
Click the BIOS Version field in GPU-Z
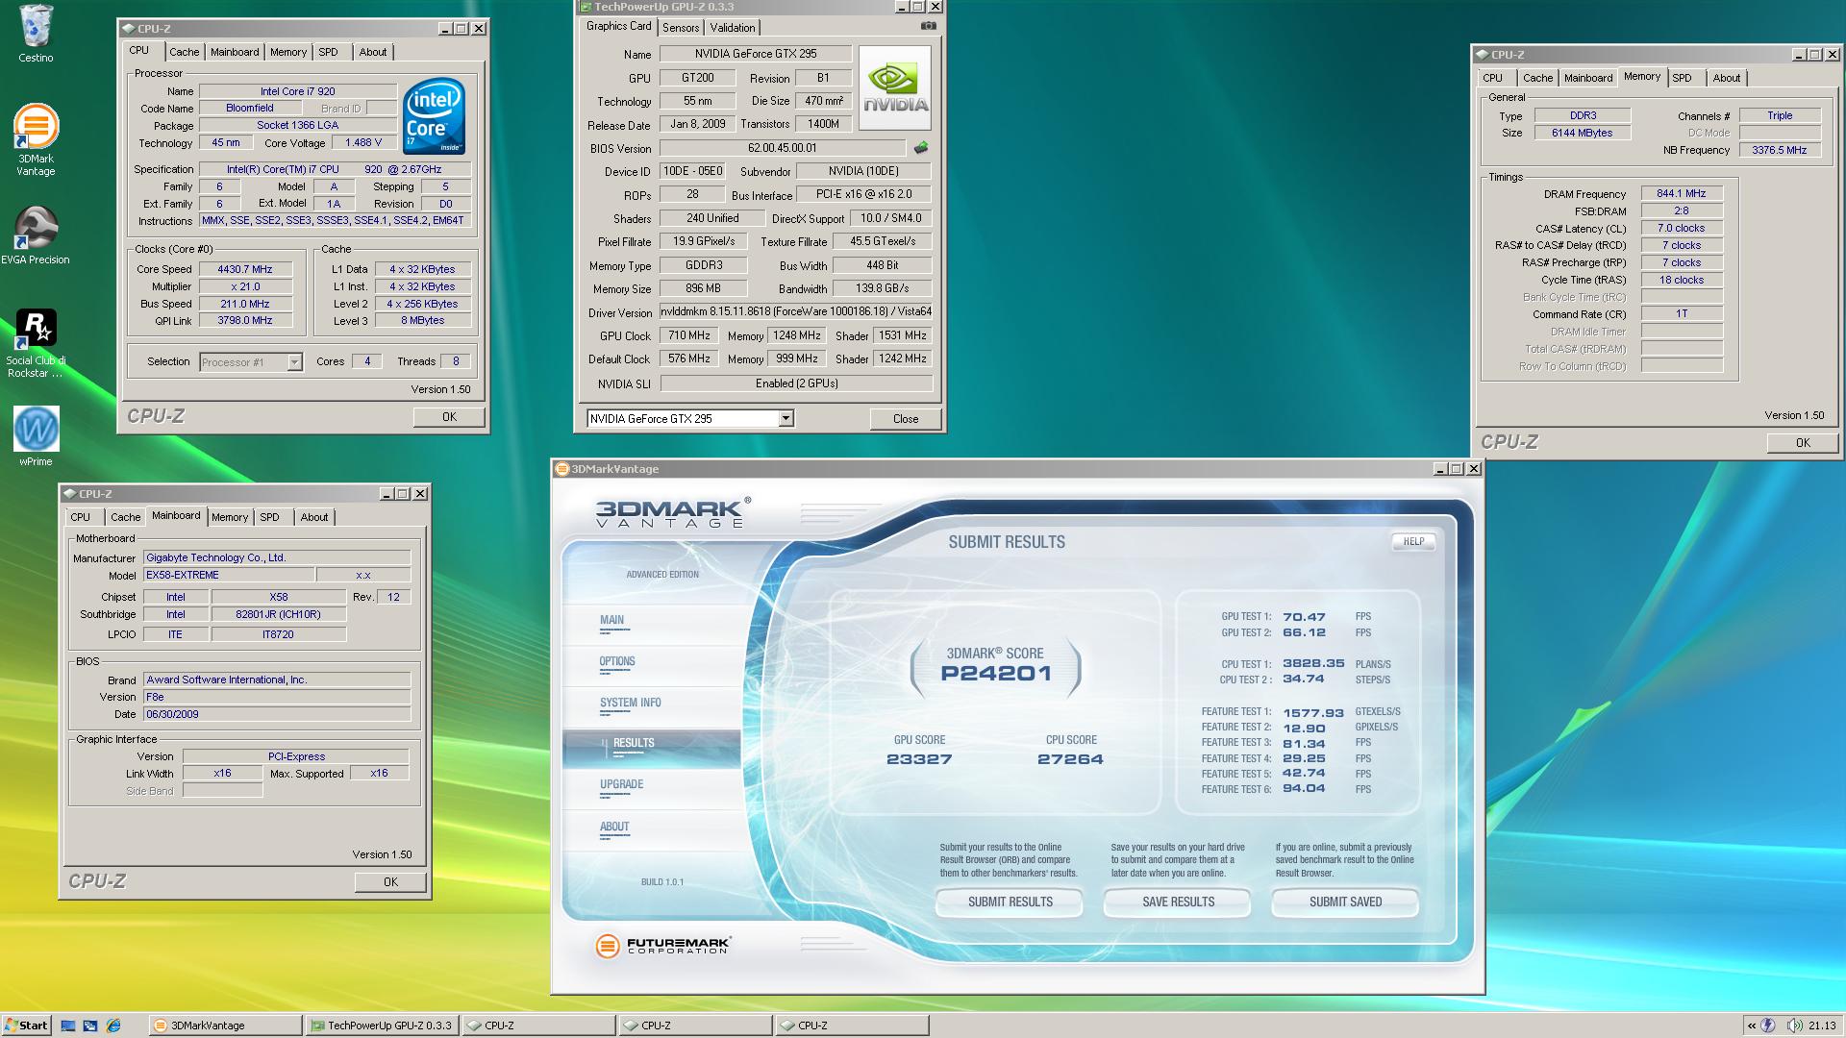pyautogui.click(x=783, y=148)
